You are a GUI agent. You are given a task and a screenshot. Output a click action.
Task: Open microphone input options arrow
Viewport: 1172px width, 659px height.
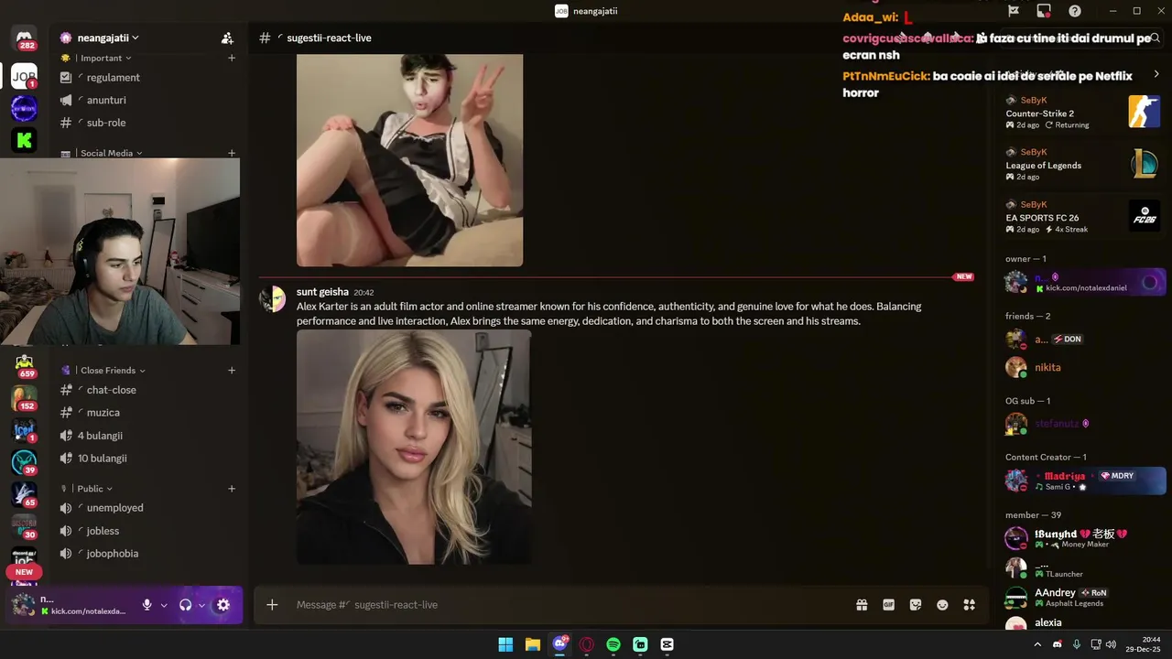coord(164,605)
